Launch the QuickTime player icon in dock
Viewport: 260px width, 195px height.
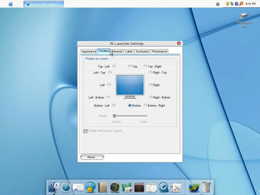click(x=163, y=187)
